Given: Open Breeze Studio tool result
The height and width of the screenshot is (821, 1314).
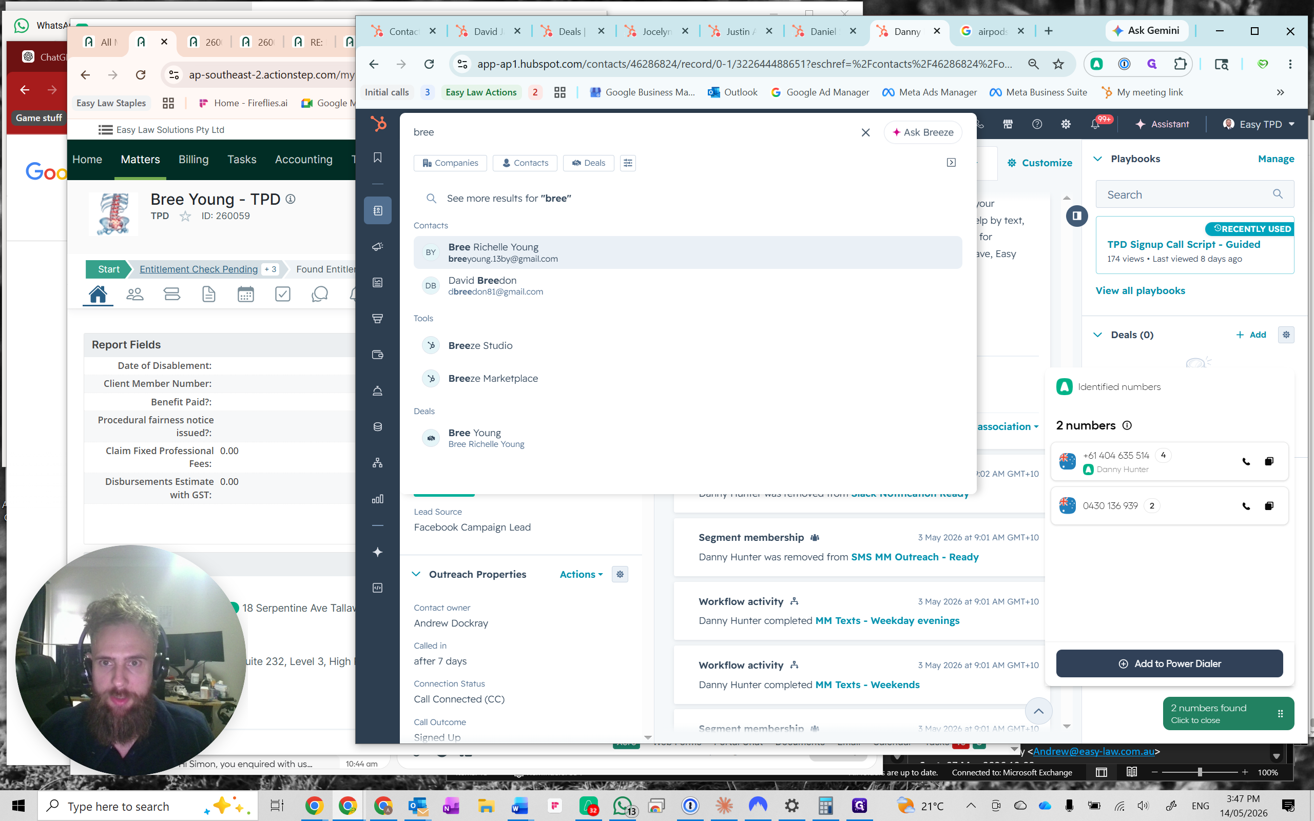Looking at the screenshot, I should click(687, 345).
